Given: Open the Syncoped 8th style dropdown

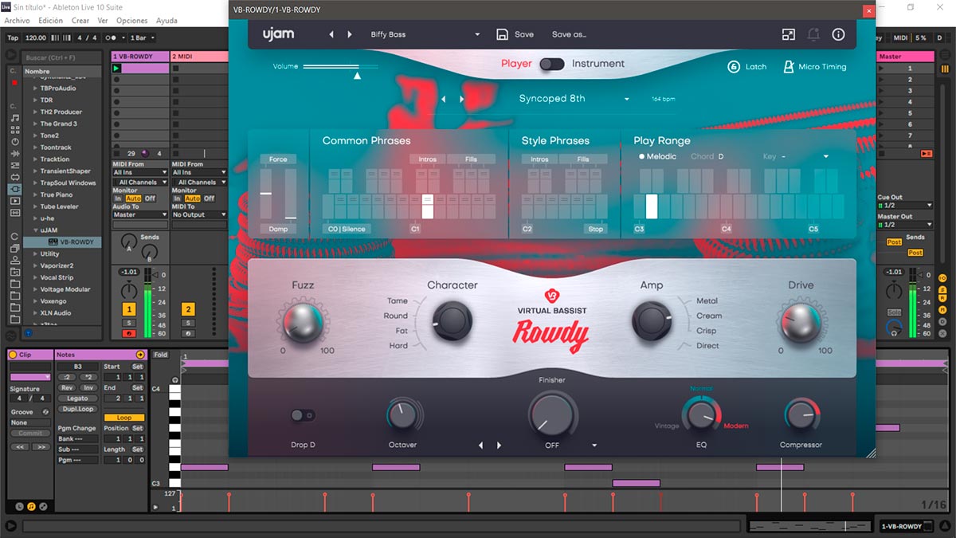Looking at the screenshot, I should (627, 100).
